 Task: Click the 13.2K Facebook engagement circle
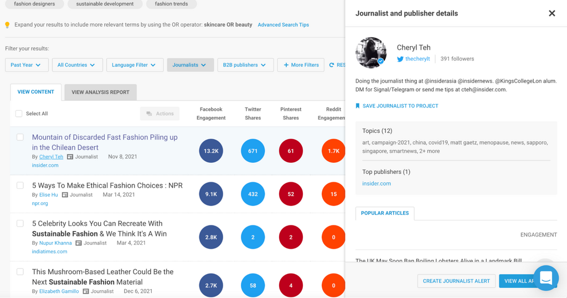tap(211, 151)
